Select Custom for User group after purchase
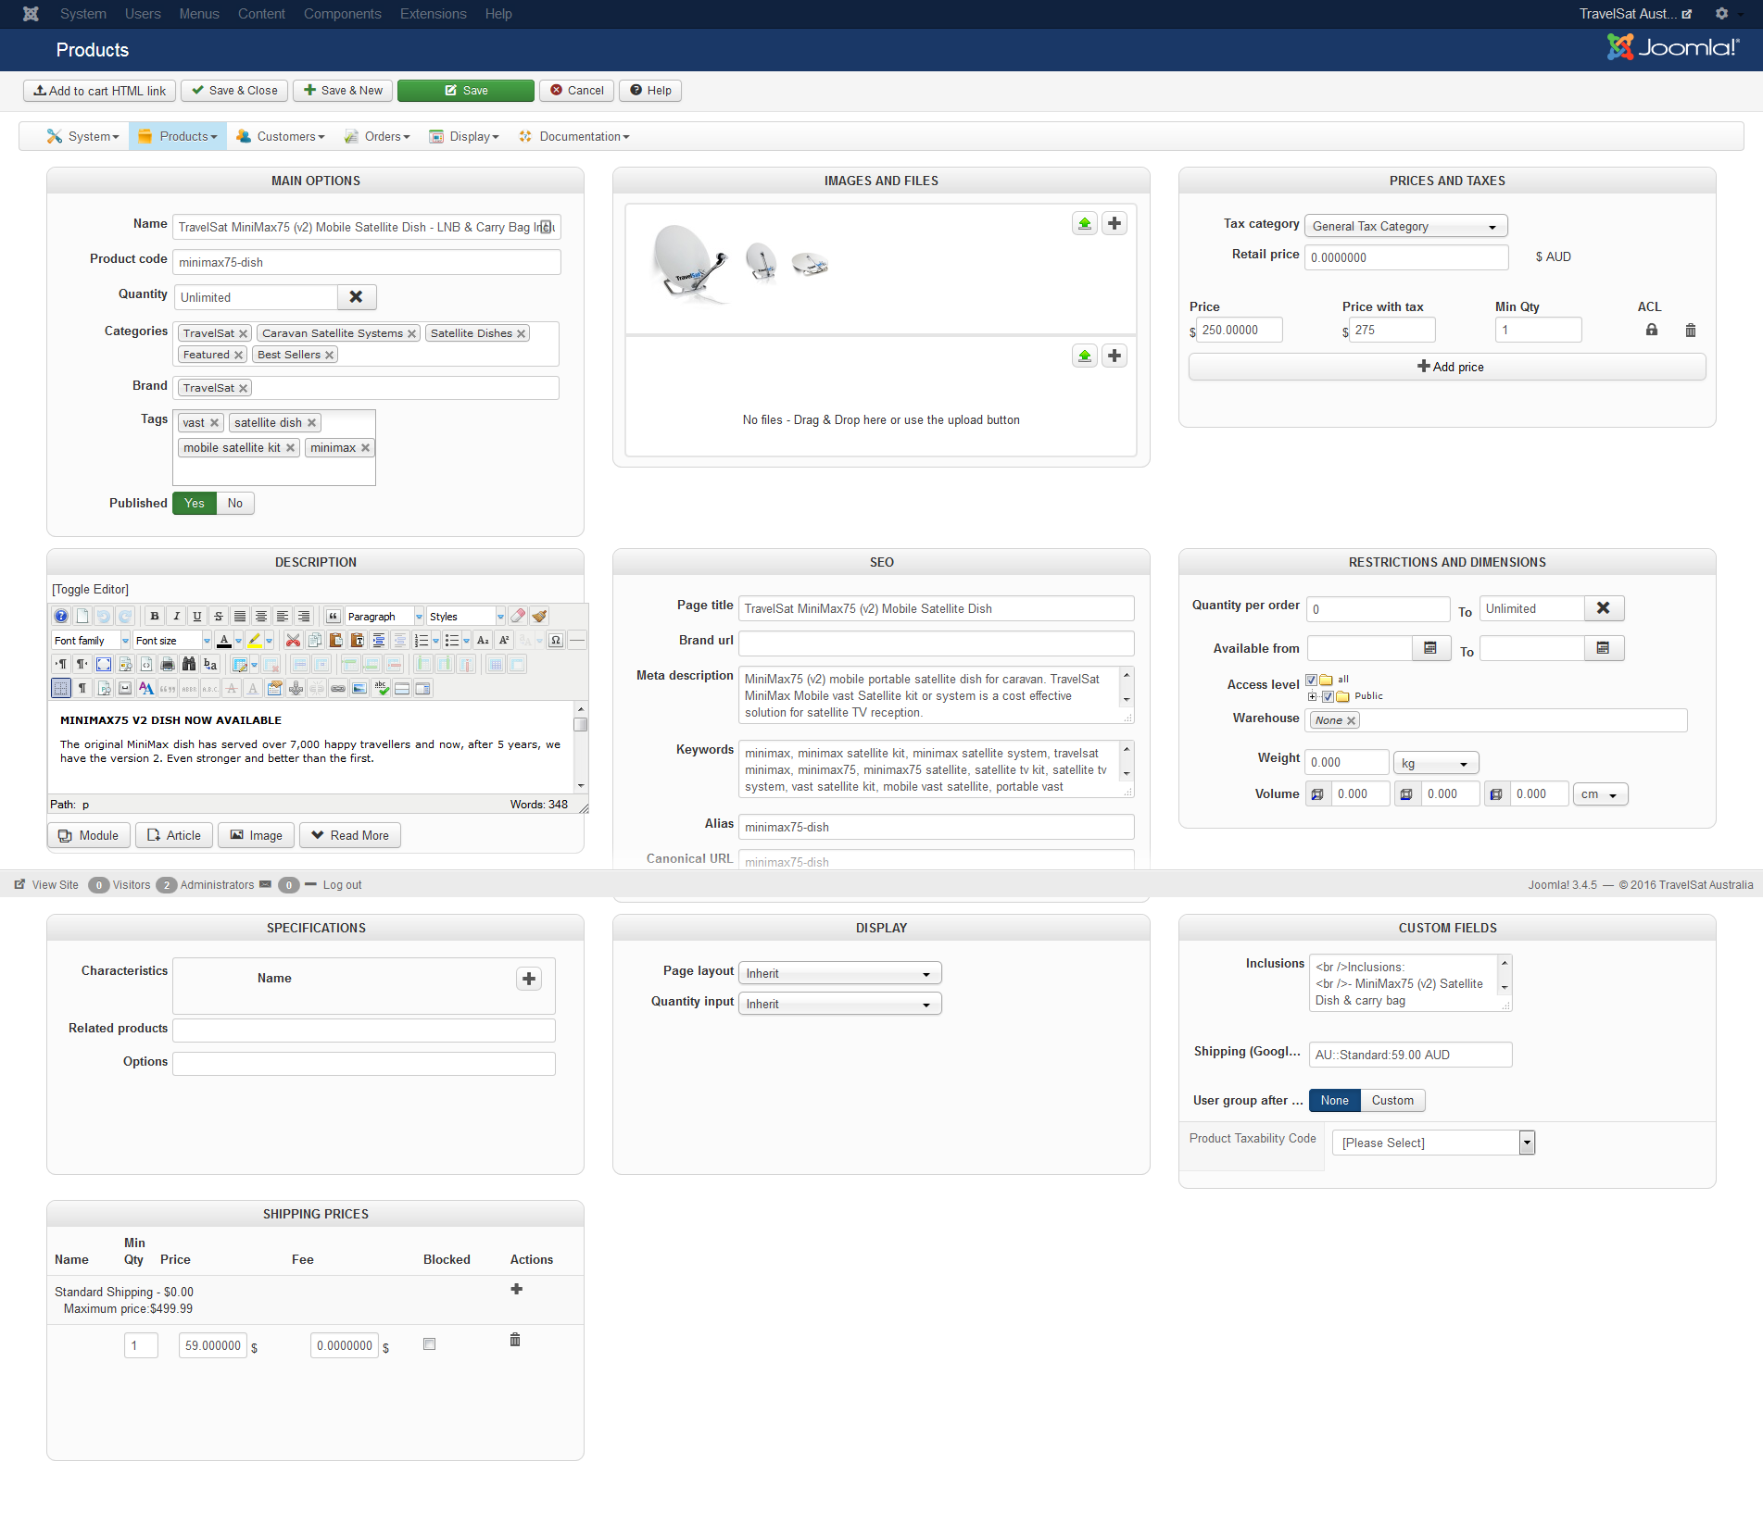Image resolution: width=1763 pixels, height=1524 pixels. pos(1392,1101)
